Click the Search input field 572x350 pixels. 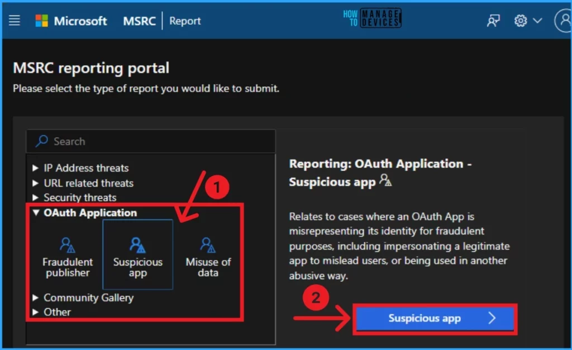151,141
